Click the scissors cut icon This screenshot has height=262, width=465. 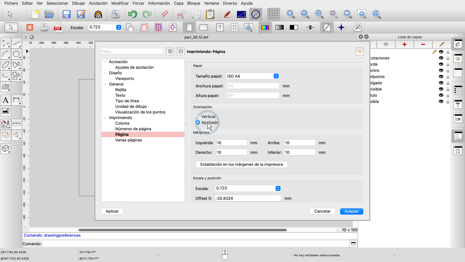click(181, 14)
